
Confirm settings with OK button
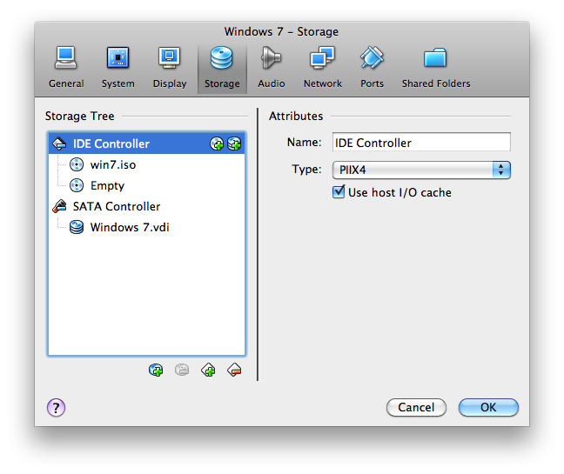[x=488, y=408]
